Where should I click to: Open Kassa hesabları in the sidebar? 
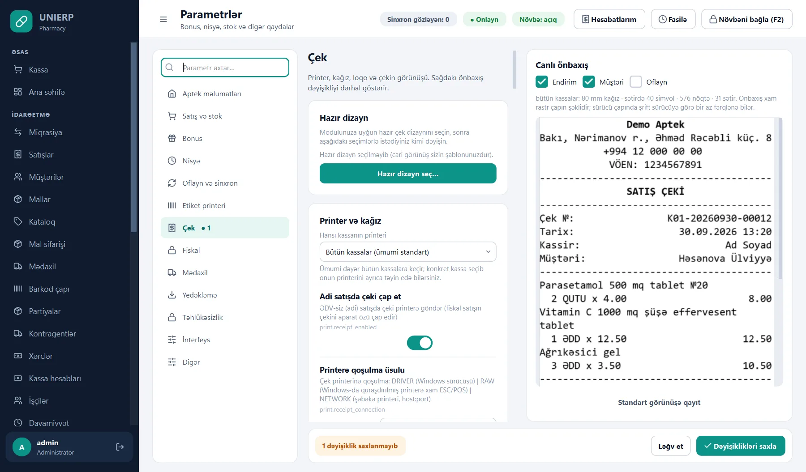tap(55, 378)
